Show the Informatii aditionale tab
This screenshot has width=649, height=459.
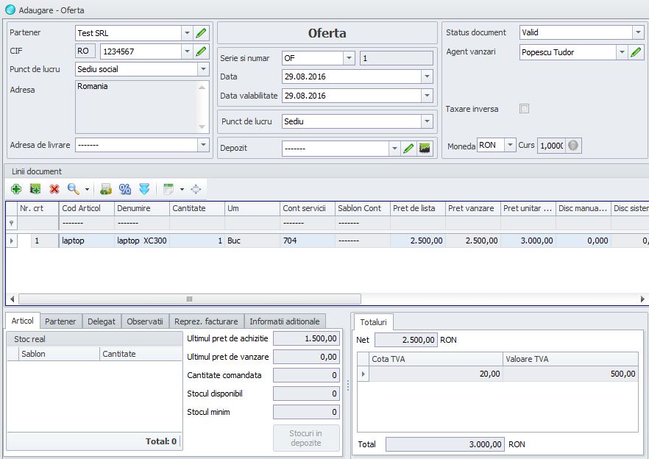tap(285, 321)
